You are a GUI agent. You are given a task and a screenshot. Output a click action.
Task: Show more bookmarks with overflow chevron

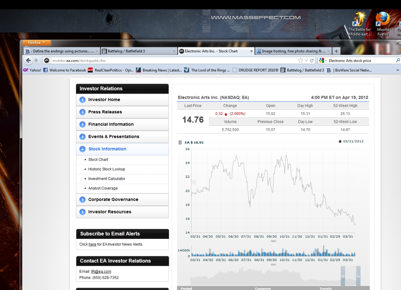click(x=397, y=70)
